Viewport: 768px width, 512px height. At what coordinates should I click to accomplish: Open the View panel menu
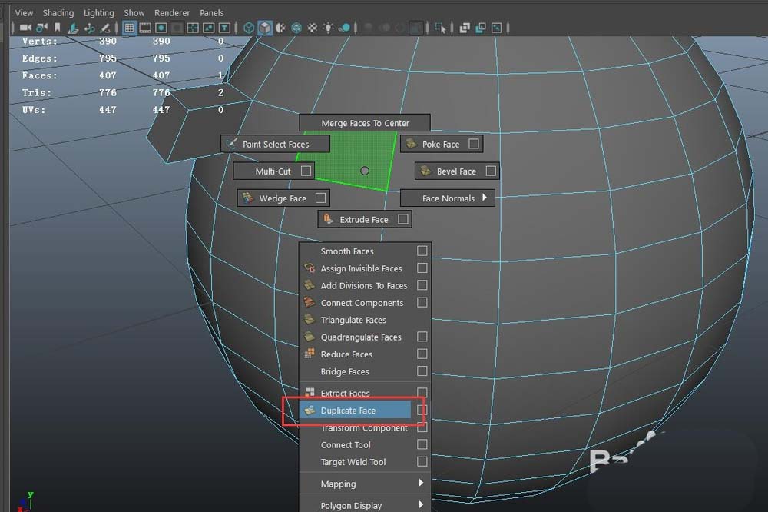24,13
